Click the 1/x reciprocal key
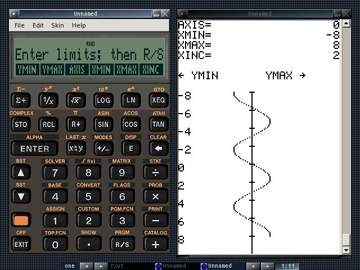The height and width of the screenshot is (270, 360). coord(48,100)
